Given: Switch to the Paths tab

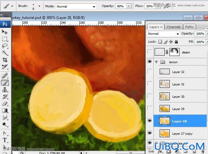Looking at the screenshot, I should tap(189, 27).
